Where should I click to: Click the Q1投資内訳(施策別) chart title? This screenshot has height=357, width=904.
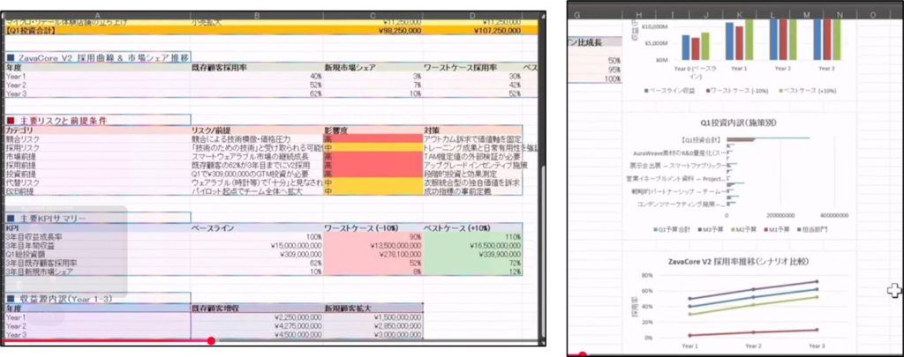[733, 123]
